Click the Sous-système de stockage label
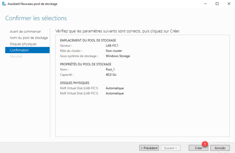 pyautogui.click(x=79, y=56)
